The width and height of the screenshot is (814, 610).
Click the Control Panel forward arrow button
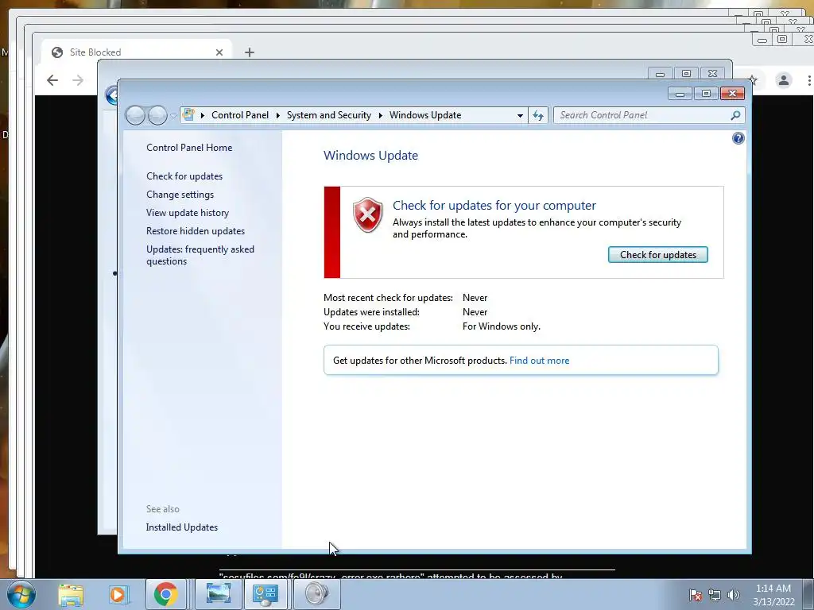pyautogui.click(x=157, y=115)
